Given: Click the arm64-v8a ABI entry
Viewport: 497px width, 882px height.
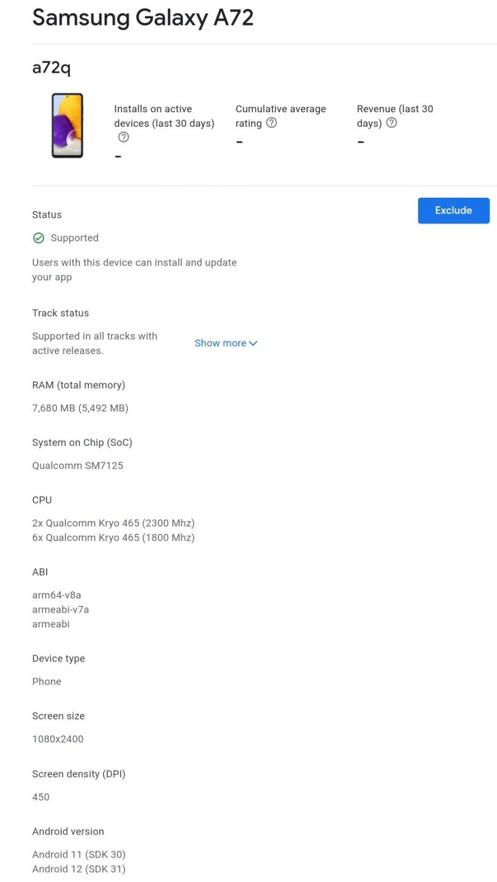Looking at the screenshot, I should 56,595.
